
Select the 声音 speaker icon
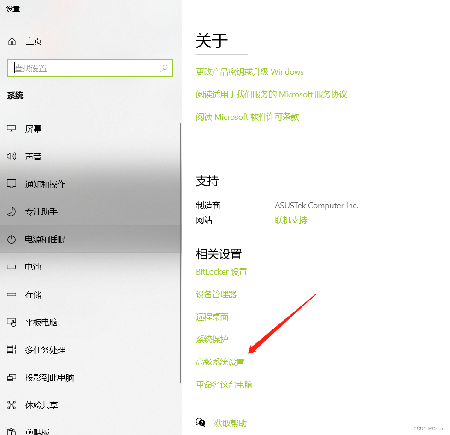click(x=12, y=156)
